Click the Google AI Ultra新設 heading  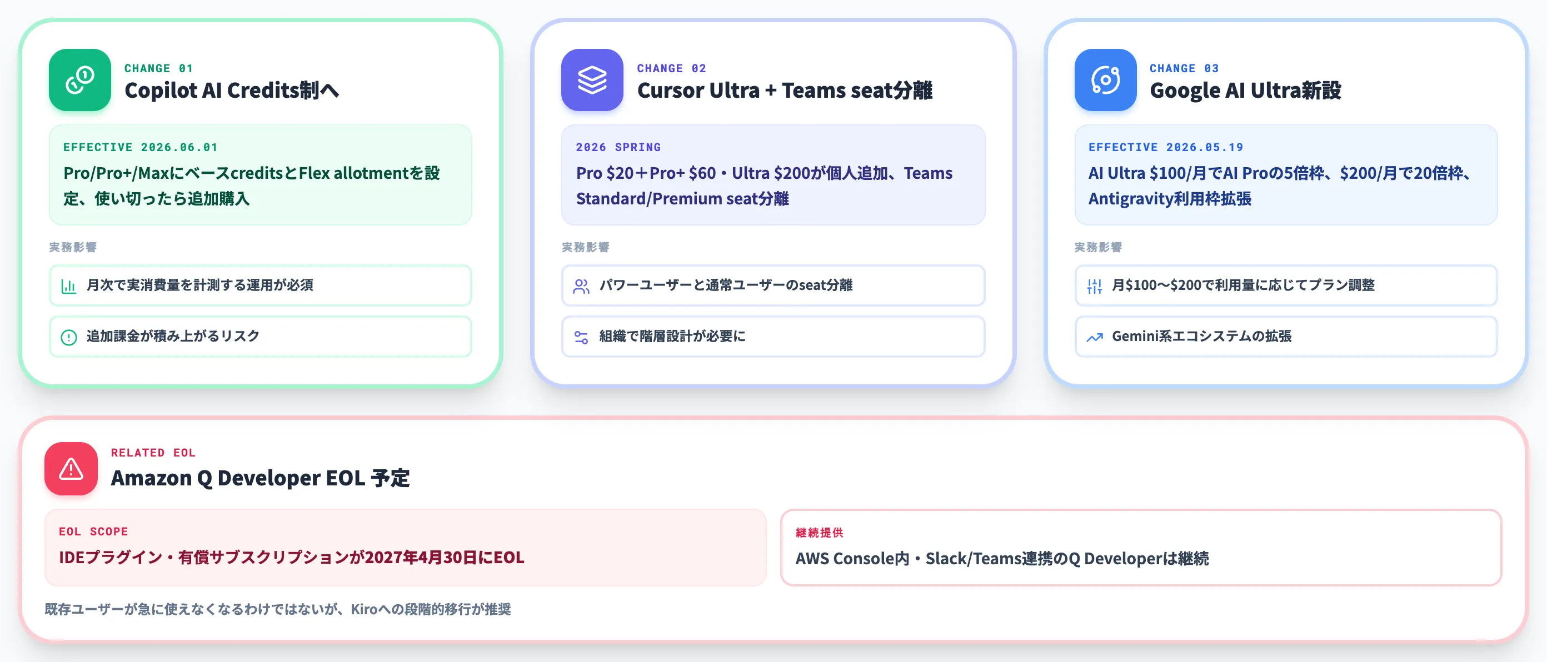1245,91
